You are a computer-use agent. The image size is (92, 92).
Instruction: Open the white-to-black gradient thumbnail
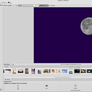coord(8,71)
